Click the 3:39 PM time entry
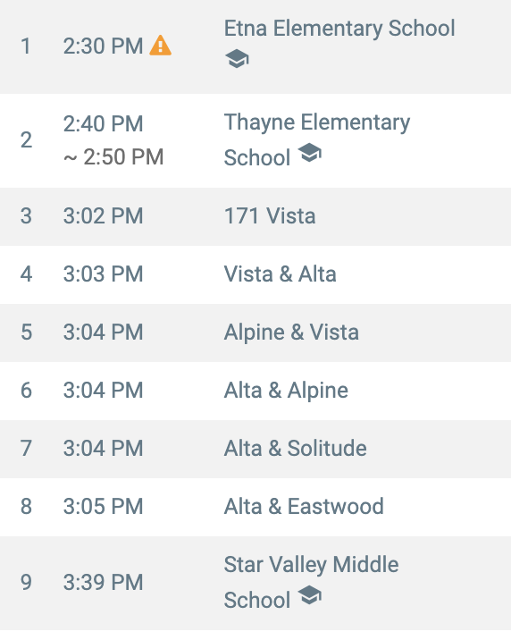The width and height of the screenshot is (511, 640). click(103, 582)
